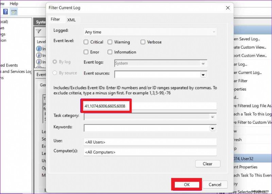272x194 pixels.
Task: Switch to the Filter tab
Action: [55, 19]
